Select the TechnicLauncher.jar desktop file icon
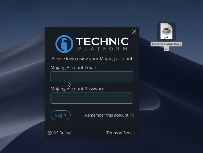Viewport: 203px width, 153px height. point(166,31)
